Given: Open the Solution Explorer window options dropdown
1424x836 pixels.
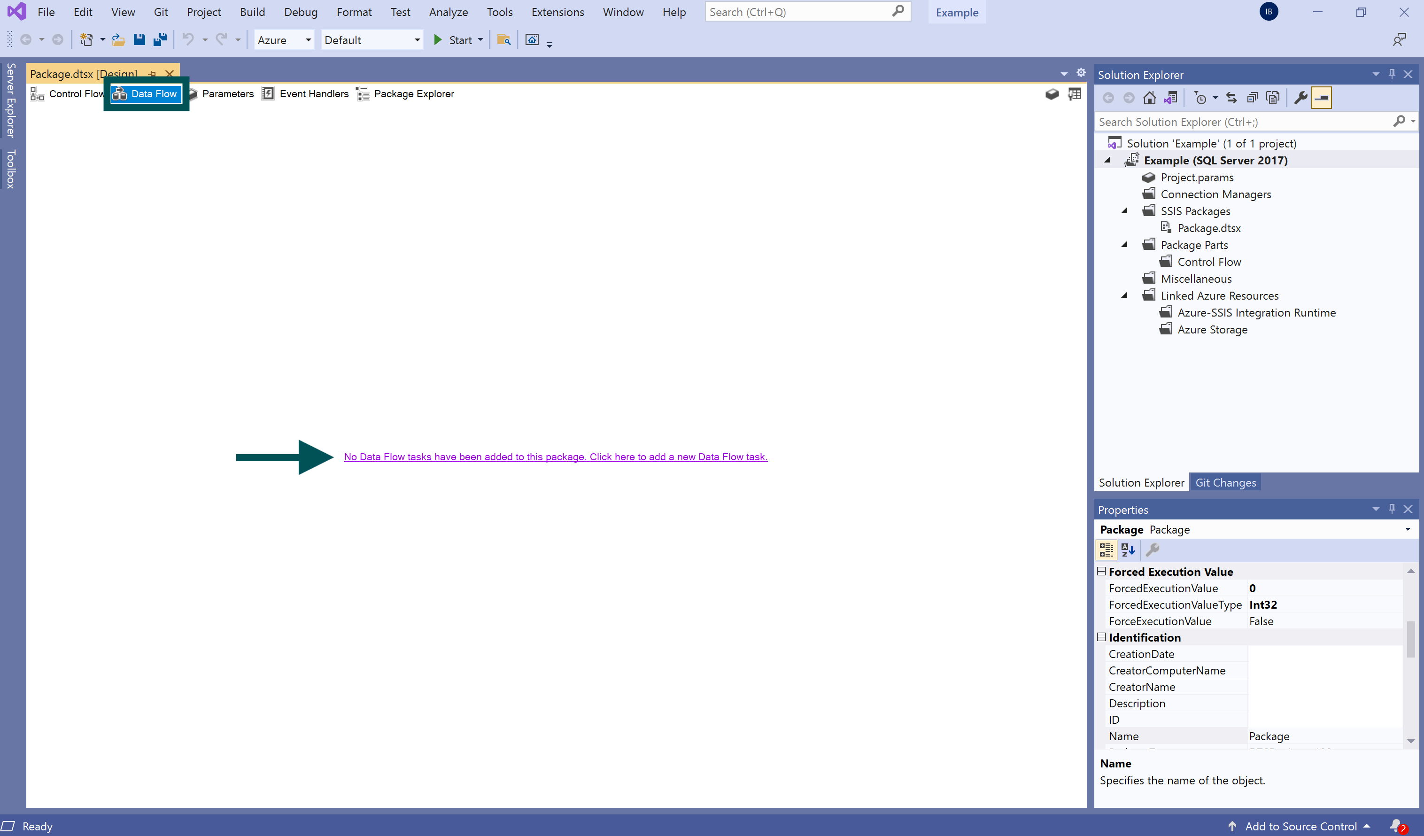Looking at the screenshot, I should coord(1376,74).
